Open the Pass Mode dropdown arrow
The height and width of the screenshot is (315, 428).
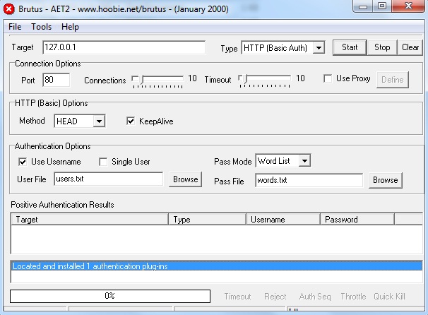304,161
